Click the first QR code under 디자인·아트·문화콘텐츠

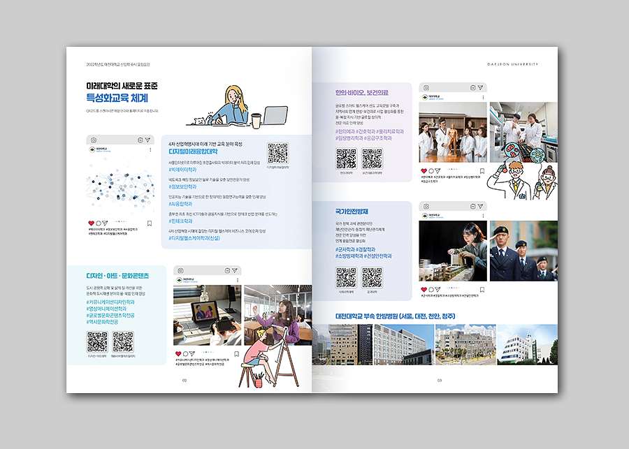click(97, 341)
